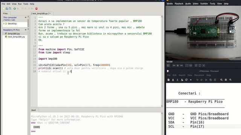Open VLC Audio menu
The width and height of the screenshot is (241, 135).
(188, 4)
